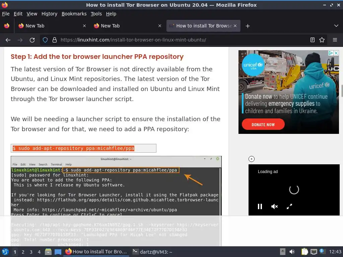
Task: Click the 12:43 clock
Action: point(335,252)
